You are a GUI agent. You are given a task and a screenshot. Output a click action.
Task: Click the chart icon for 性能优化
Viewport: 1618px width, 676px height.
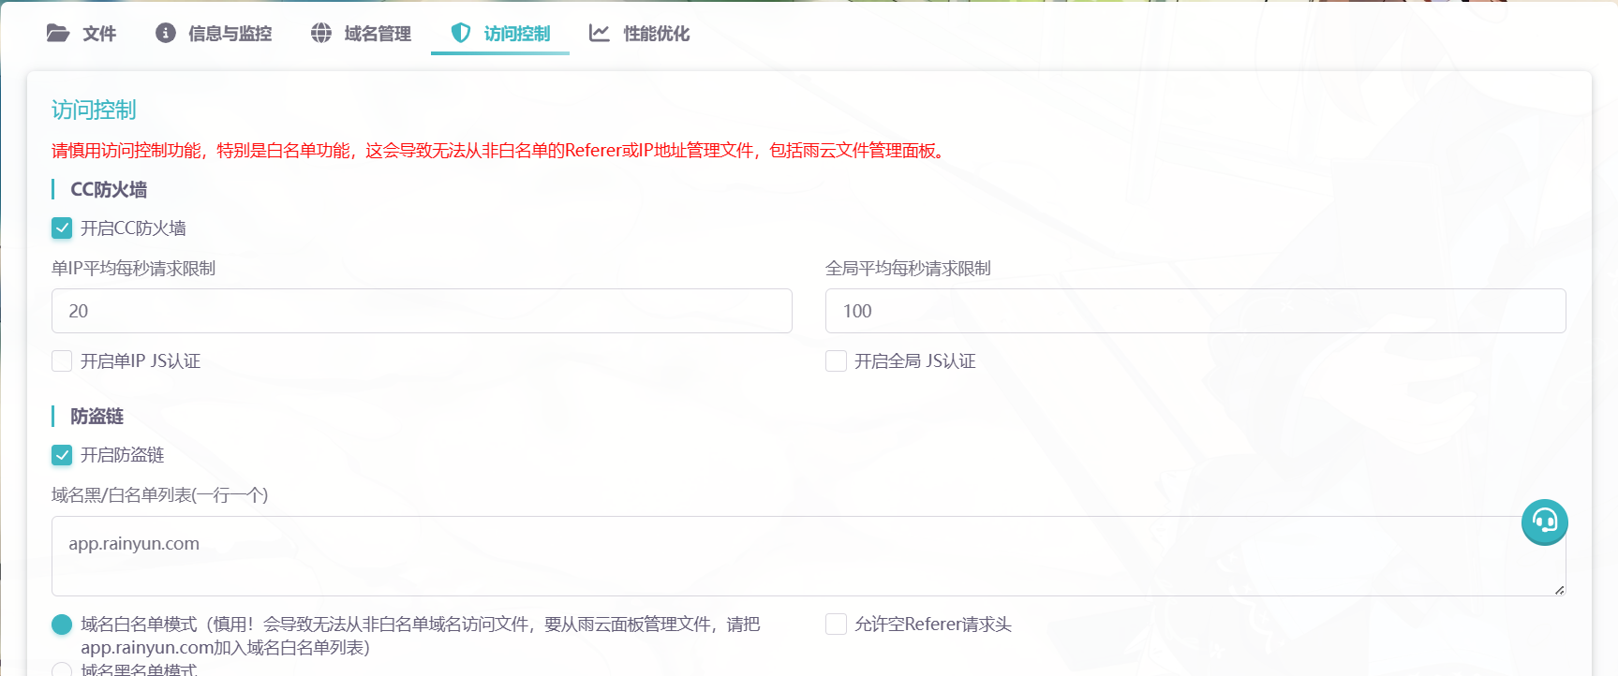pyautogui.click(x=600, y=34)
